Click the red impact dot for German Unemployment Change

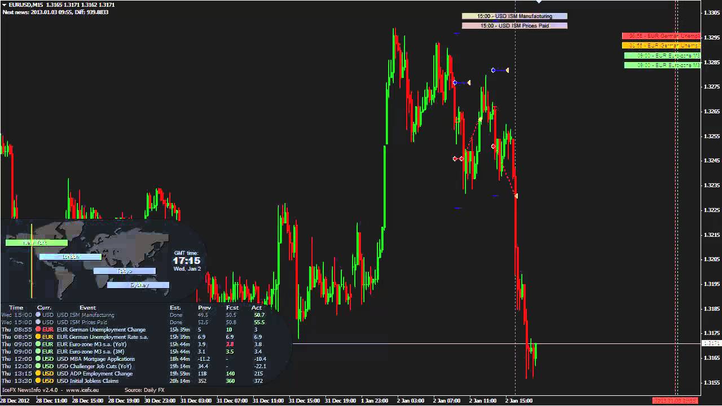point(38,329)
